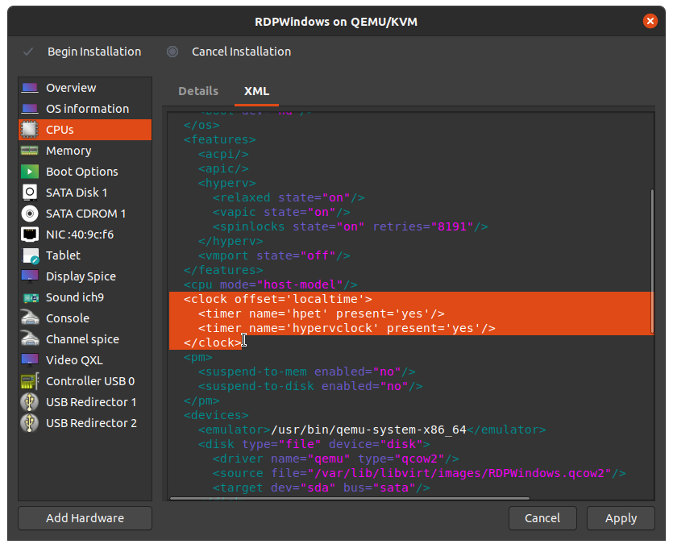Select Video QXL in the hardware list

tap(74, 360)
